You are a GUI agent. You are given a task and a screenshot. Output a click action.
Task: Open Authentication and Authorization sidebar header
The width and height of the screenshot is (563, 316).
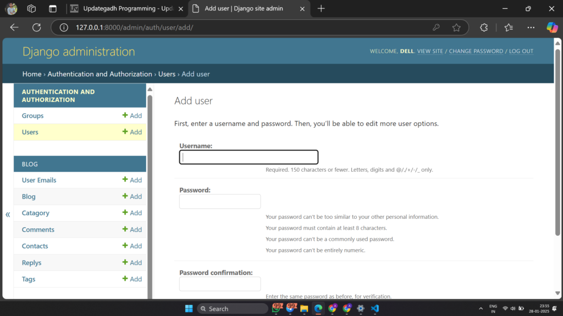pos(58,95)
